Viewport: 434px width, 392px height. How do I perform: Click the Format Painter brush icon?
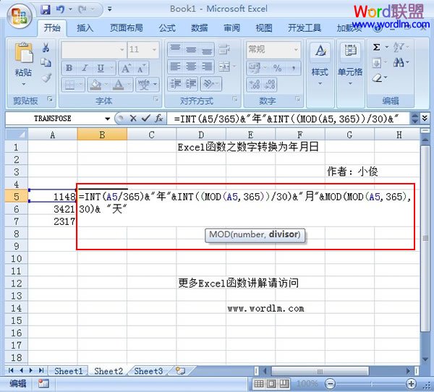tap(46, 77)
